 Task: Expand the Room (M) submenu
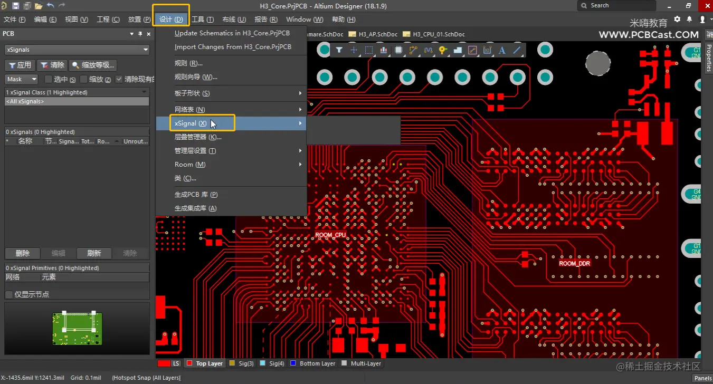(231, 165)
